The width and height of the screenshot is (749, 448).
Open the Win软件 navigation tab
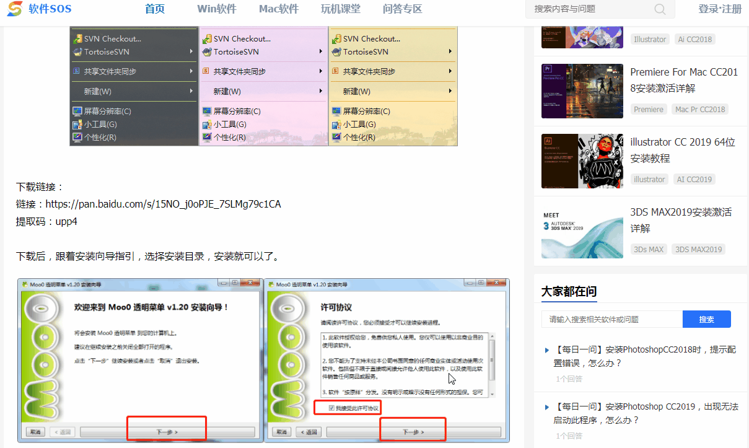217,9
